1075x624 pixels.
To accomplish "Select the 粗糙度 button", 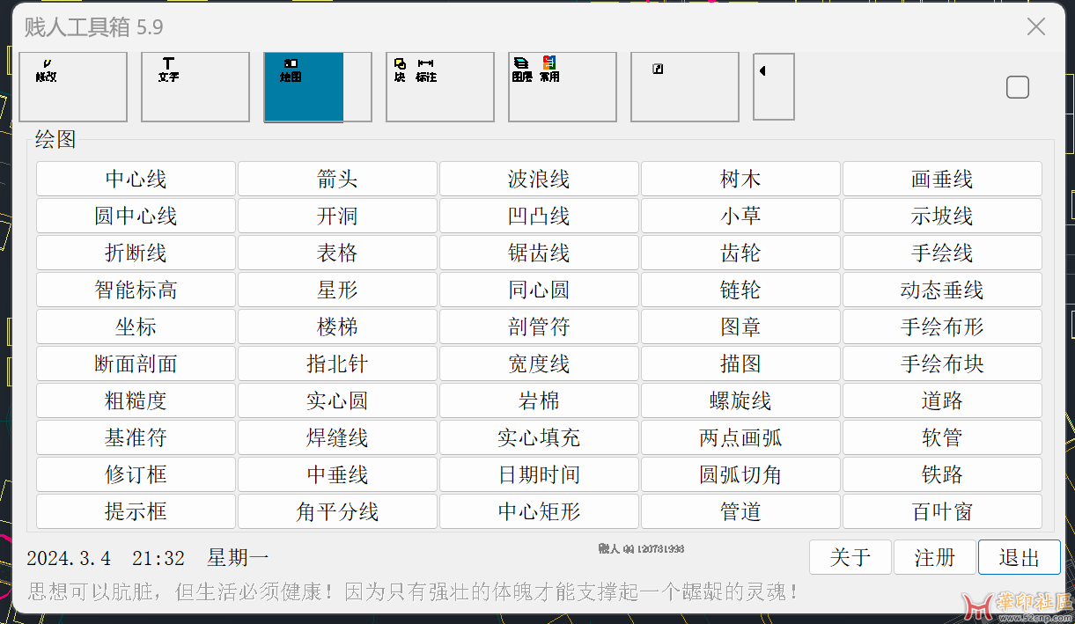I will click(x=136, y=400).
